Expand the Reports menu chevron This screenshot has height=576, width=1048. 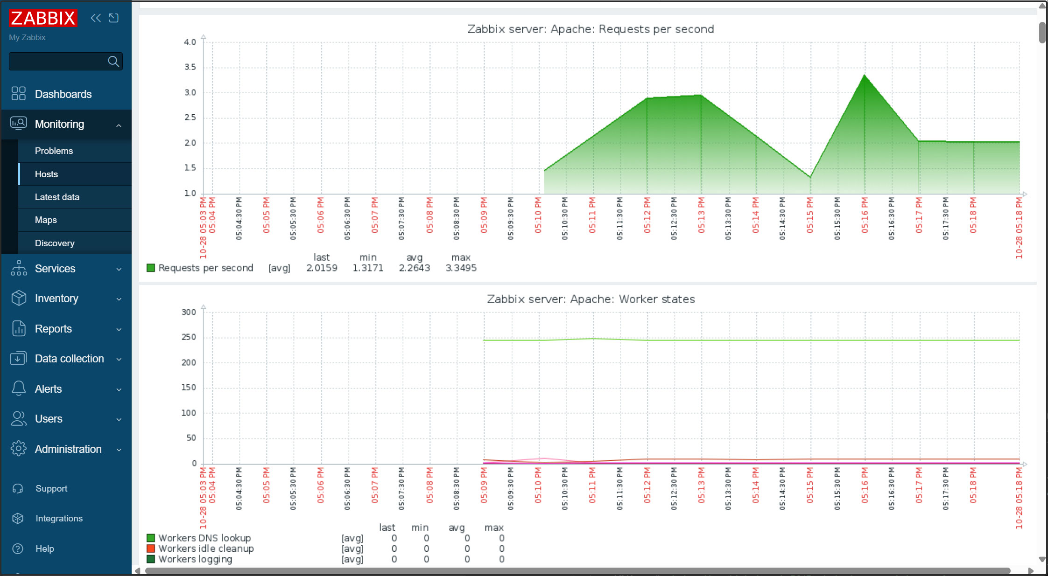(119, 329)
